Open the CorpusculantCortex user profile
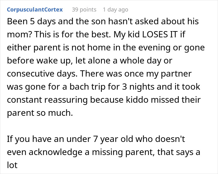Image resolution: width=218 pixels, height=174 pixels. [35, 9]
